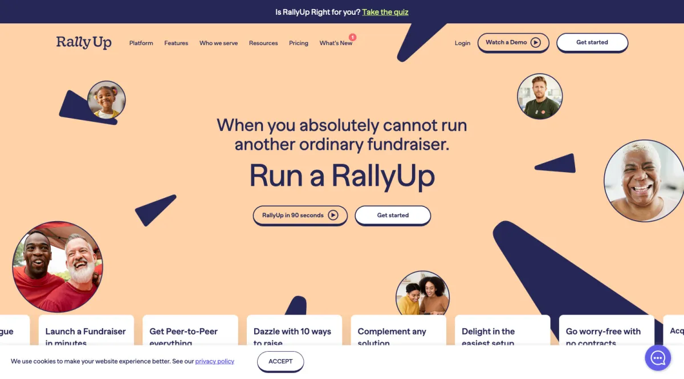
Task: Accept the cookies notice
Action: (280, 361)
